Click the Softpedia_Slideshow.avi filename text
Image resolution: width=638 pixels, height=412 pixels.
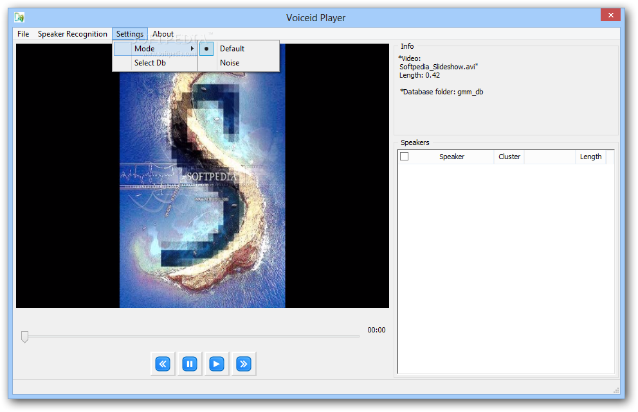pos(438,67)
